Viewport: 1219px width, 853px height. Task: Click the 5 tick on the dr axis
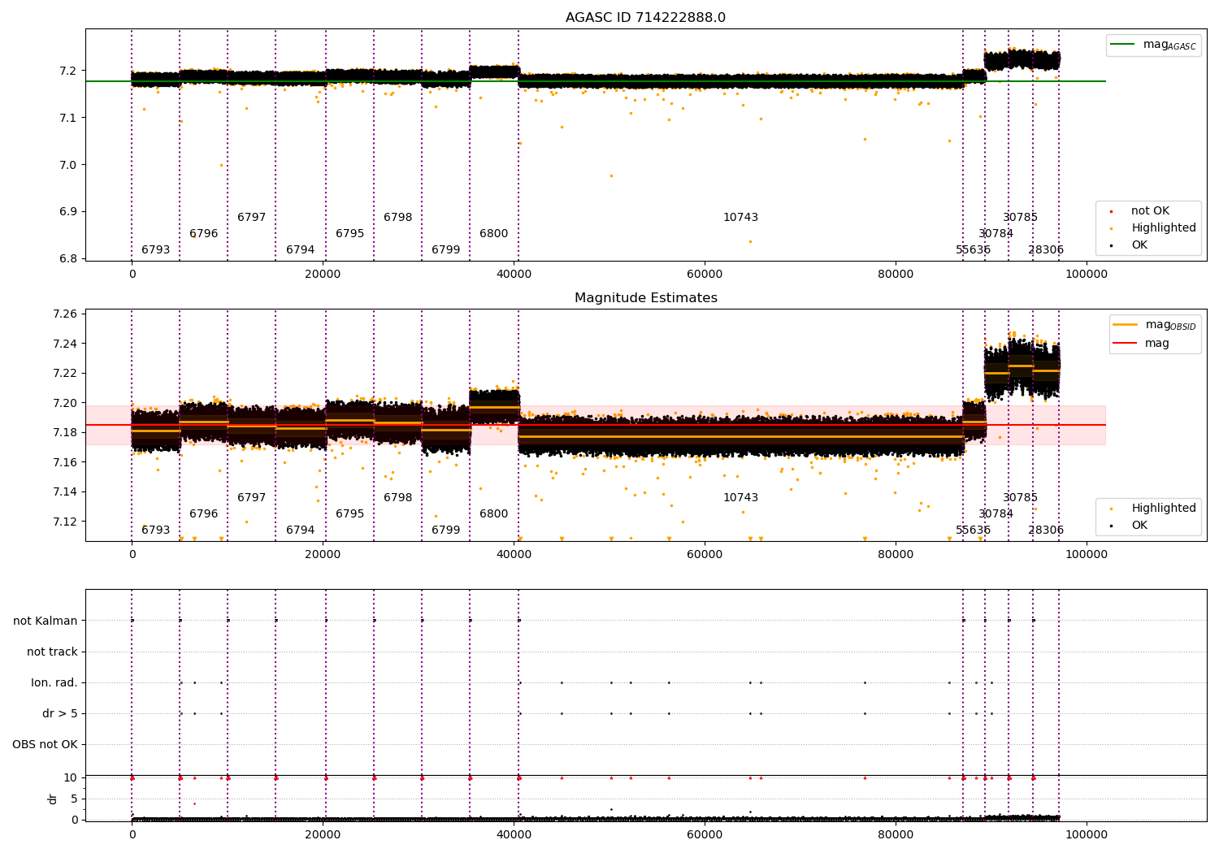coord(74,799)
